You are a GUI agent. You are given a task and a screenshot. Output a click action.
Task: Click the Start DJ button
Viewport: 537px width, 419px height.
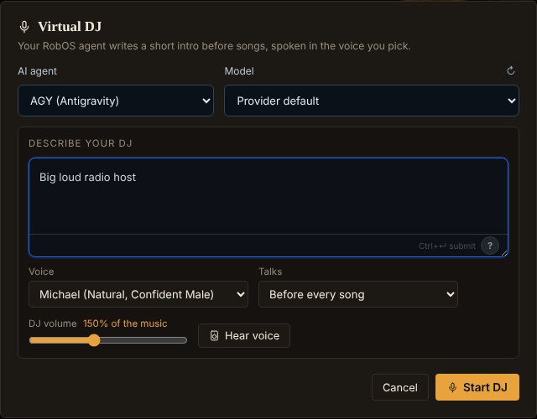[x=477, y=387]
